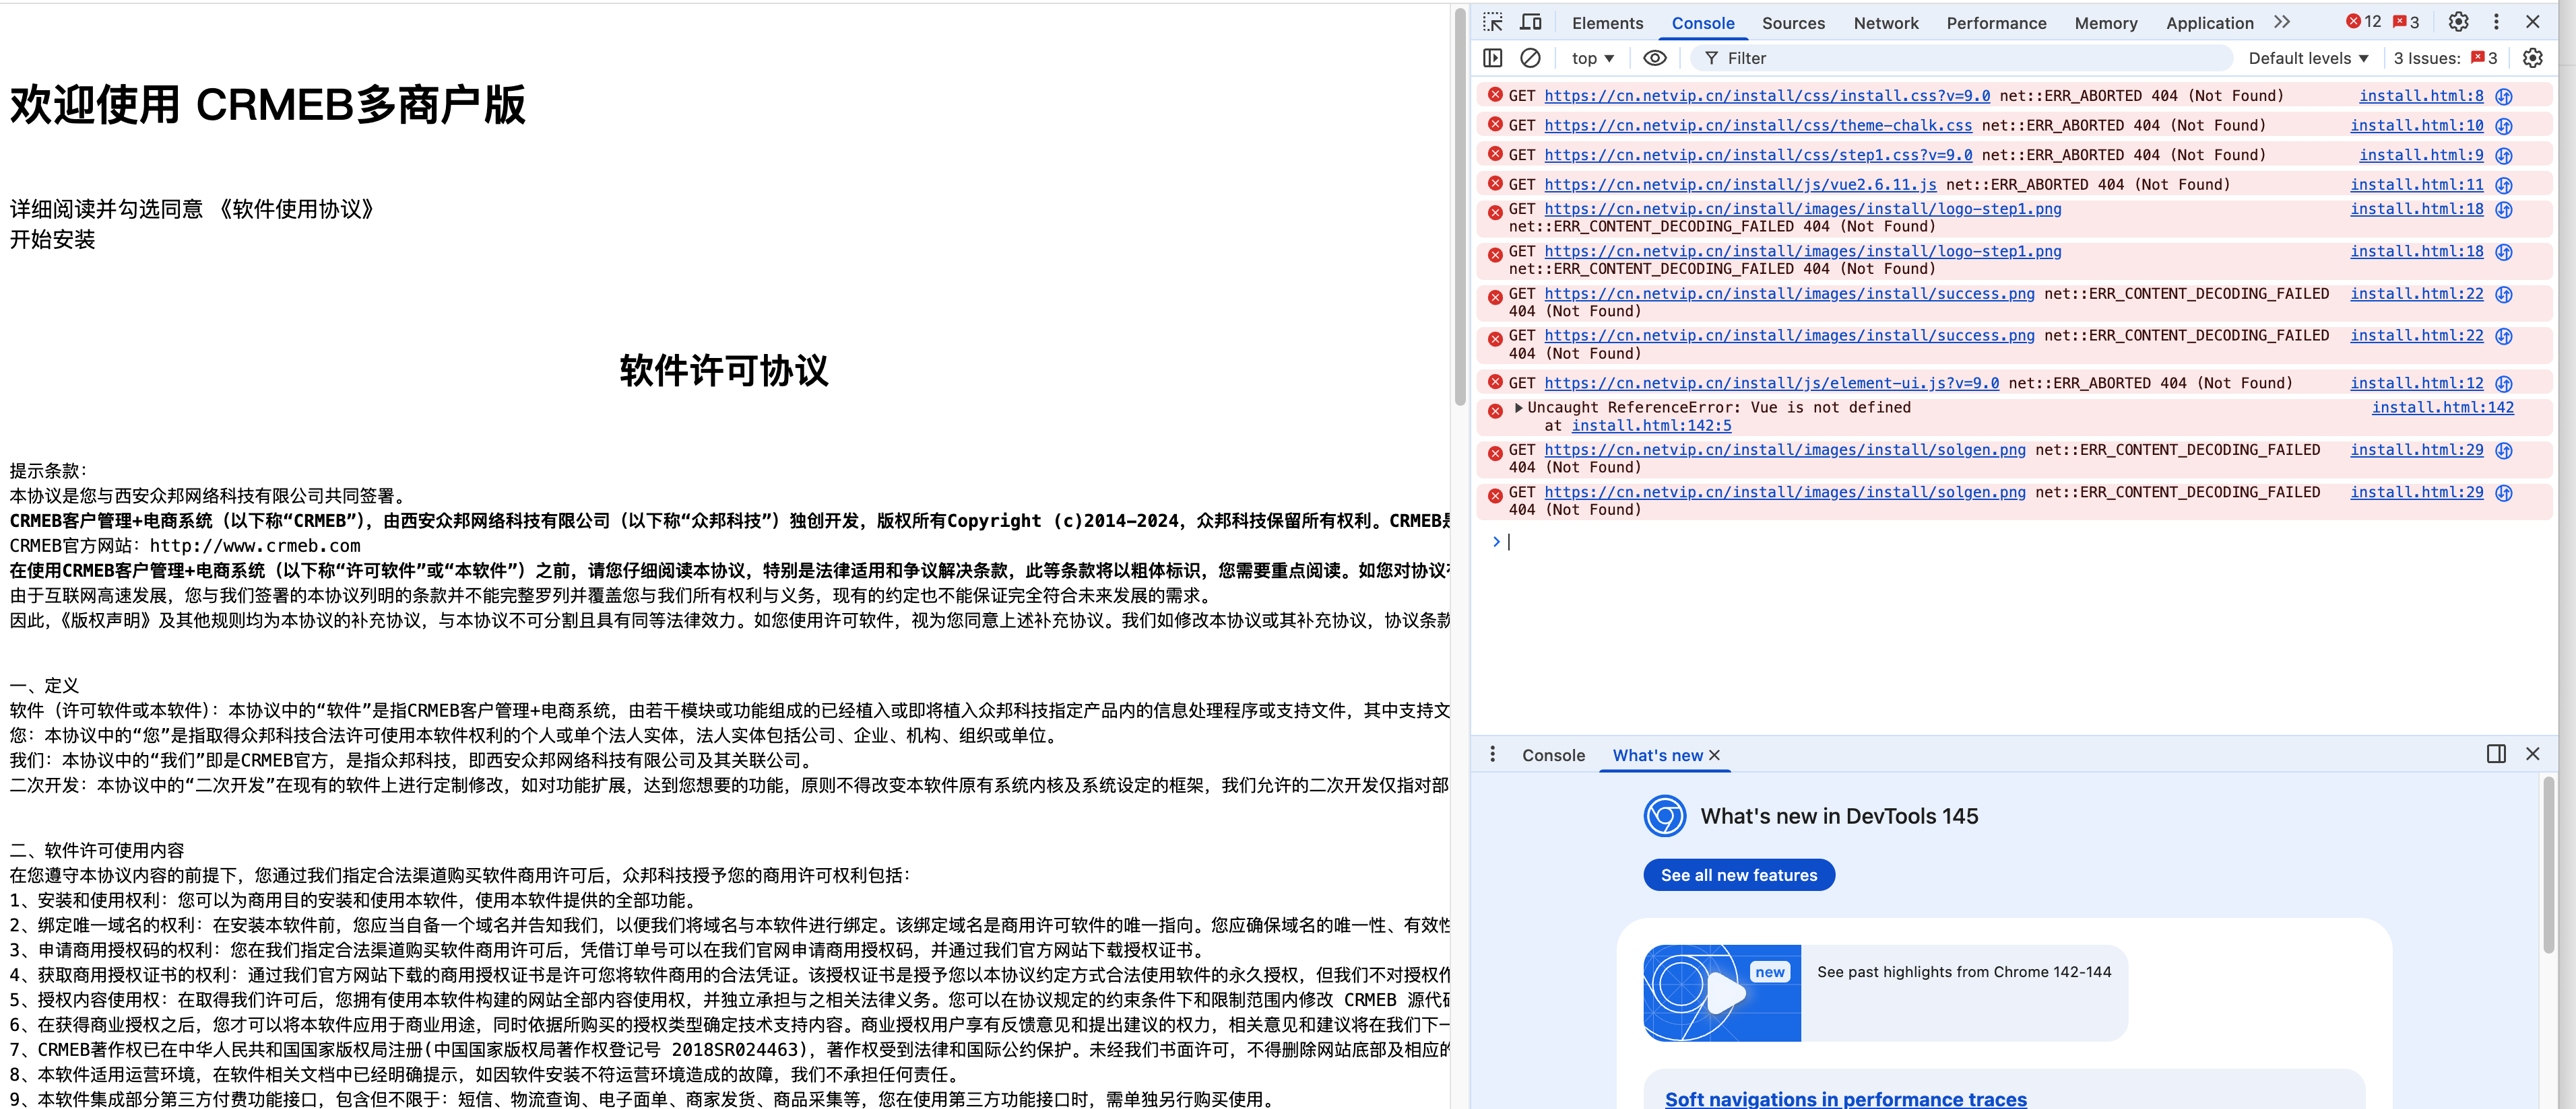Open the drawer three-dot menu
The width and height of the screenshot is (2576, 1109).
pos(1492,754)
